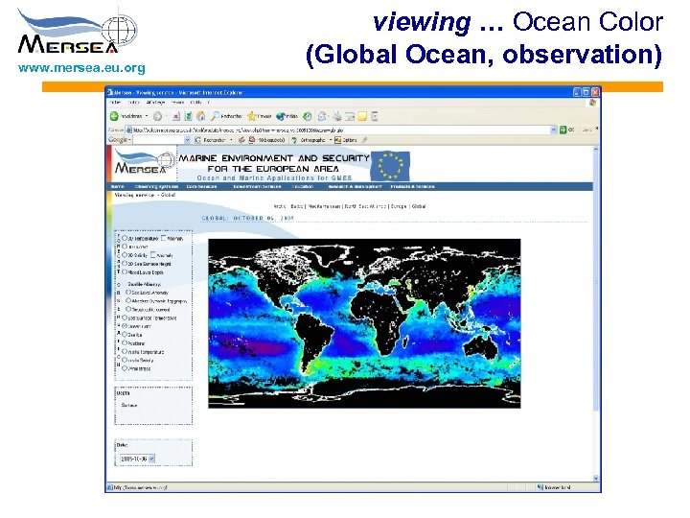Click the yellow Discuss note icon

[x=362, y=116]
